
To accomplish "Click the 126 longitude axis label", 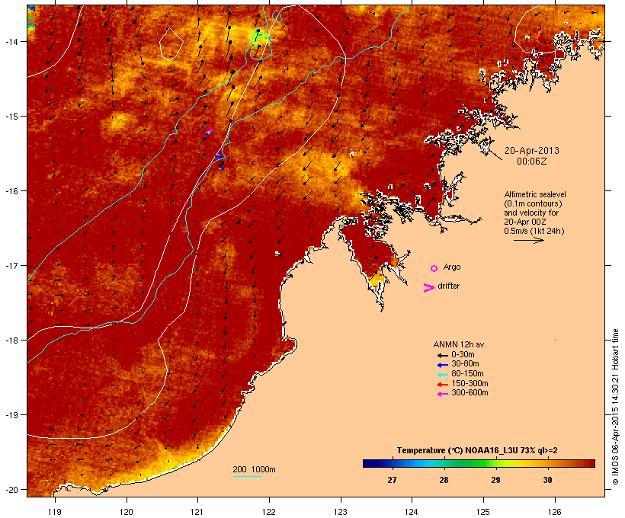I will [x=555, y=512].
